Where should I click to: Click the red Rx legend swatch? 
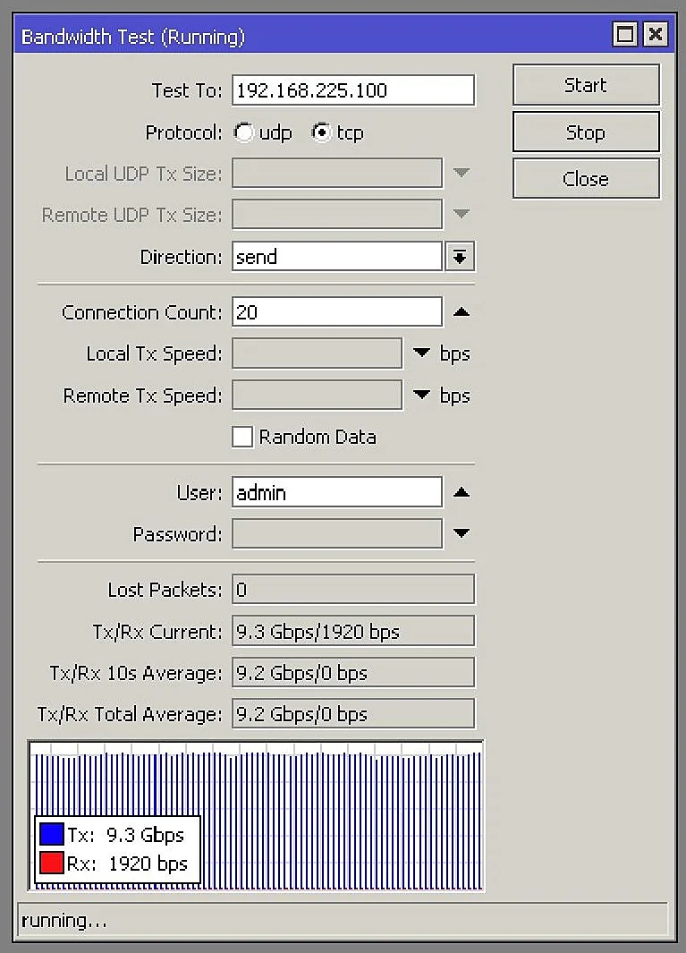coord(52,864)
